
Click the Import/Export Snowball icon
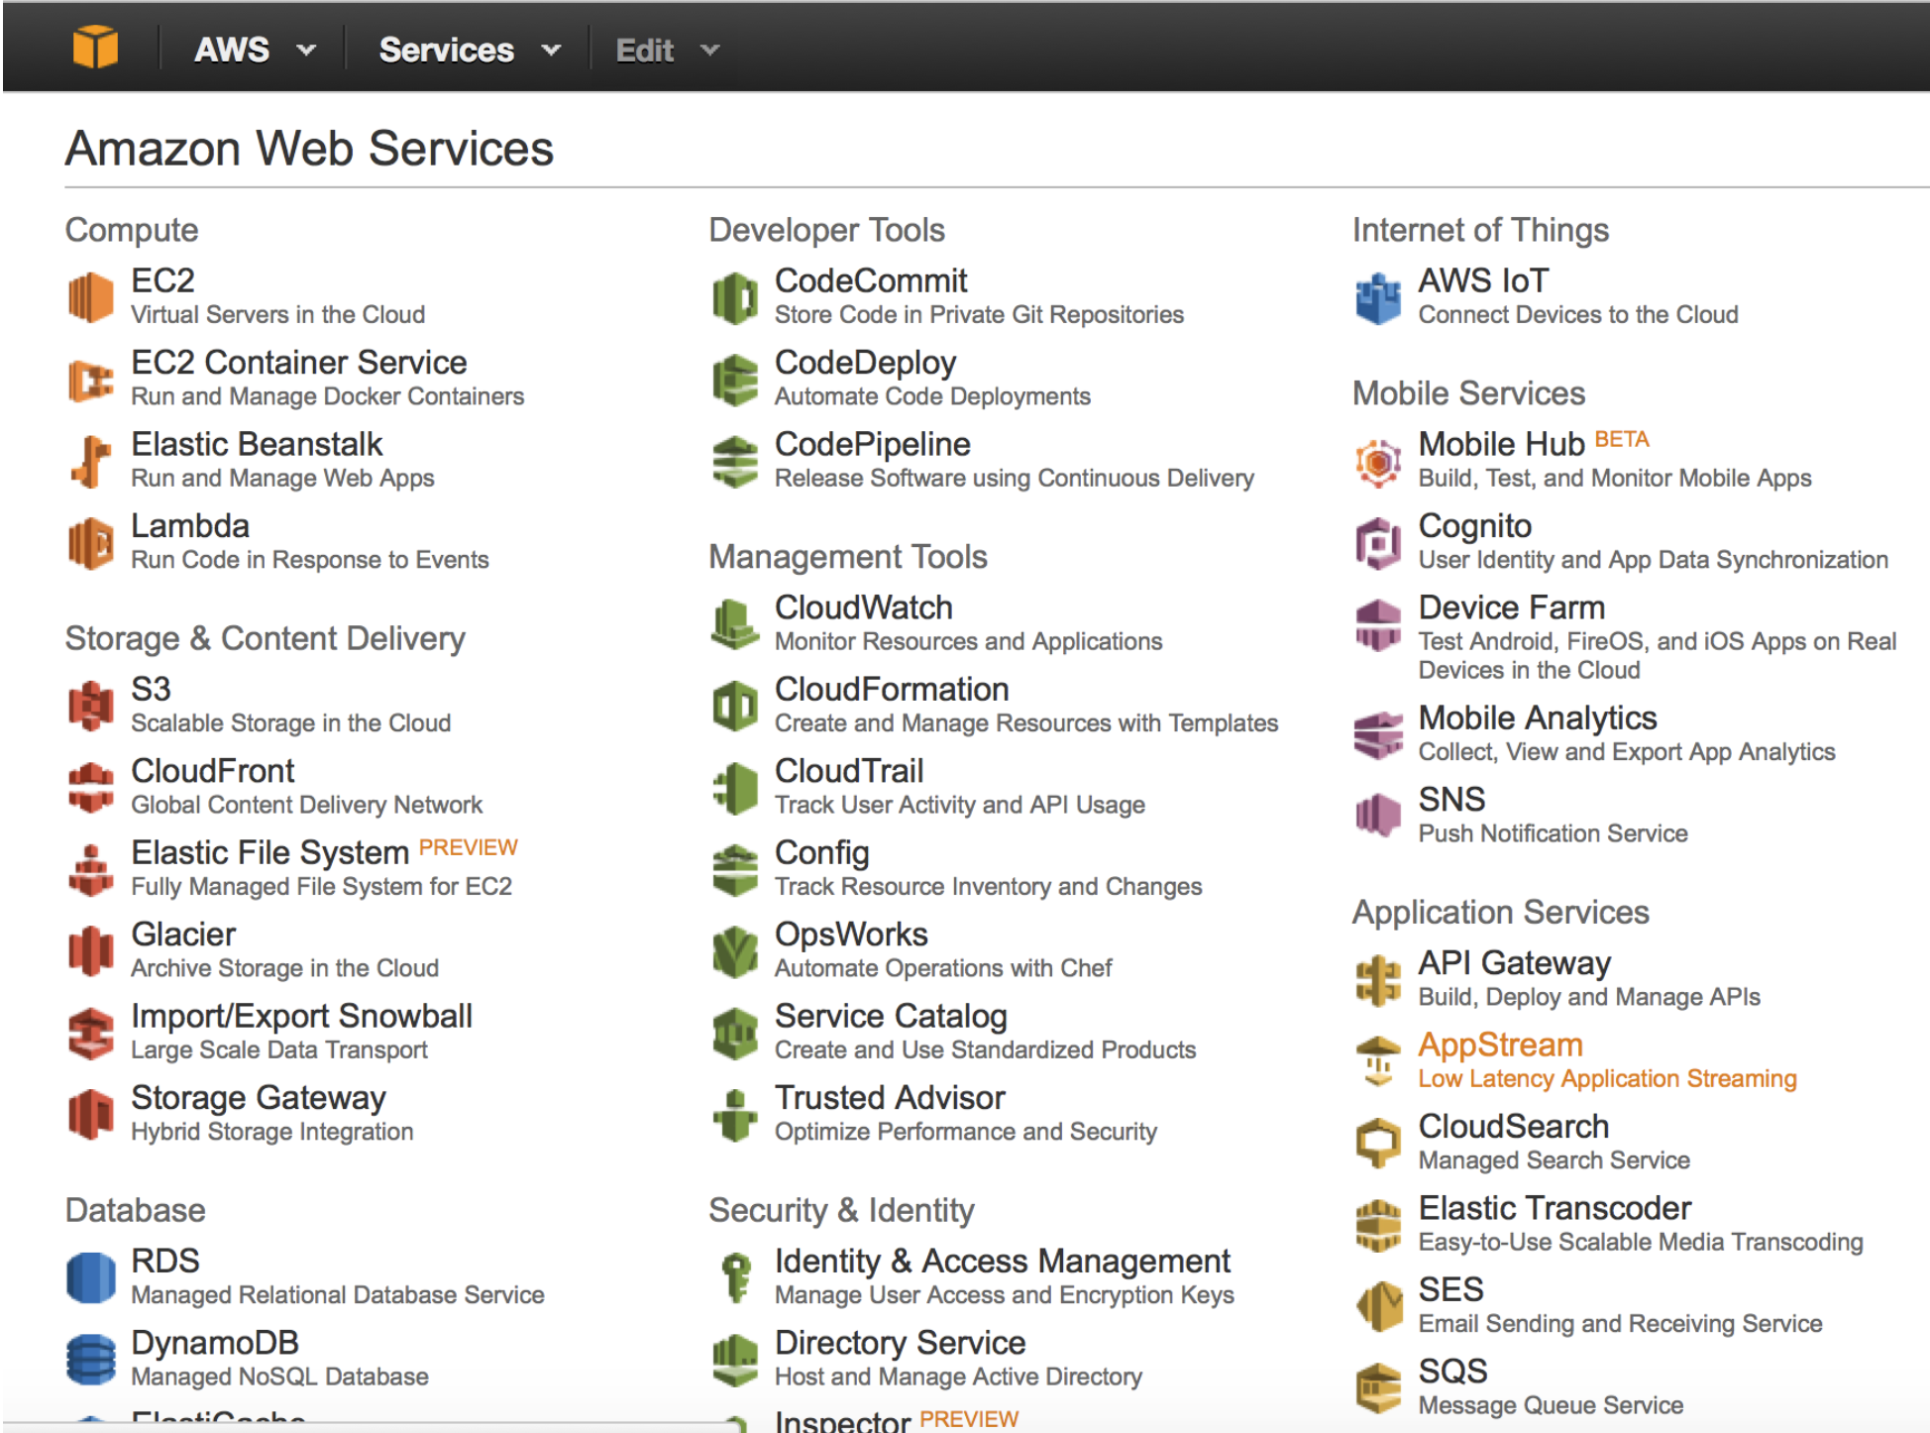pos(91,1033)
